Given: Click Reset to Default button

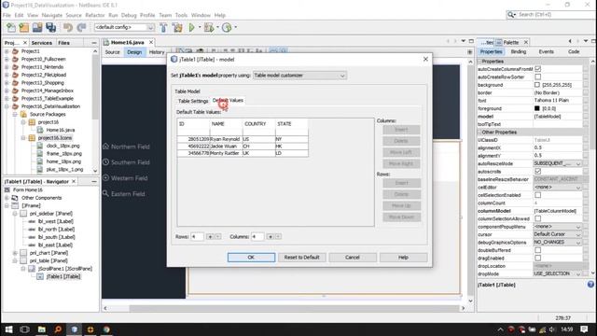Looking at the screenshot, I should coord(302,258).
